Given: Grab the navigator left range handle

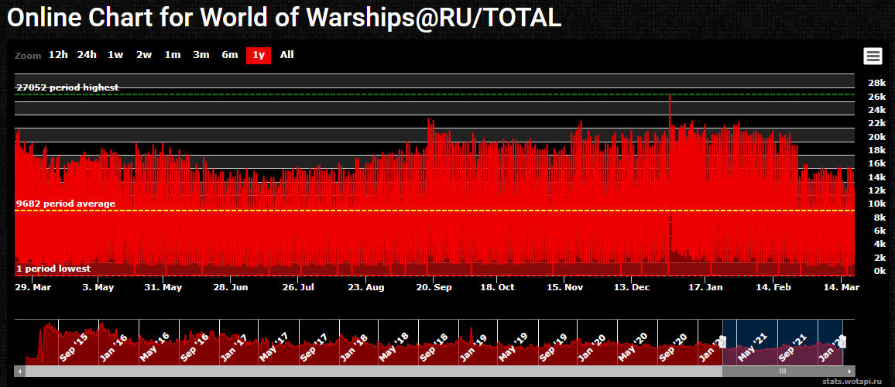Looking at the screenshot, I should click(x=722, y=341).
